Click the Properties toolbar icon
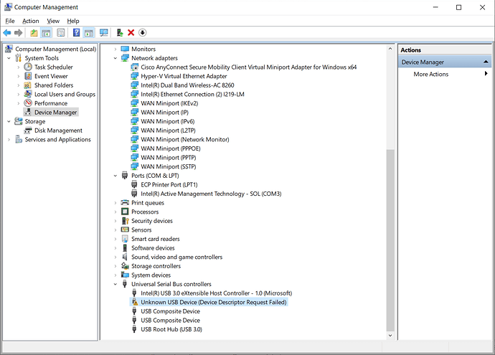 [x=60, y=32]
